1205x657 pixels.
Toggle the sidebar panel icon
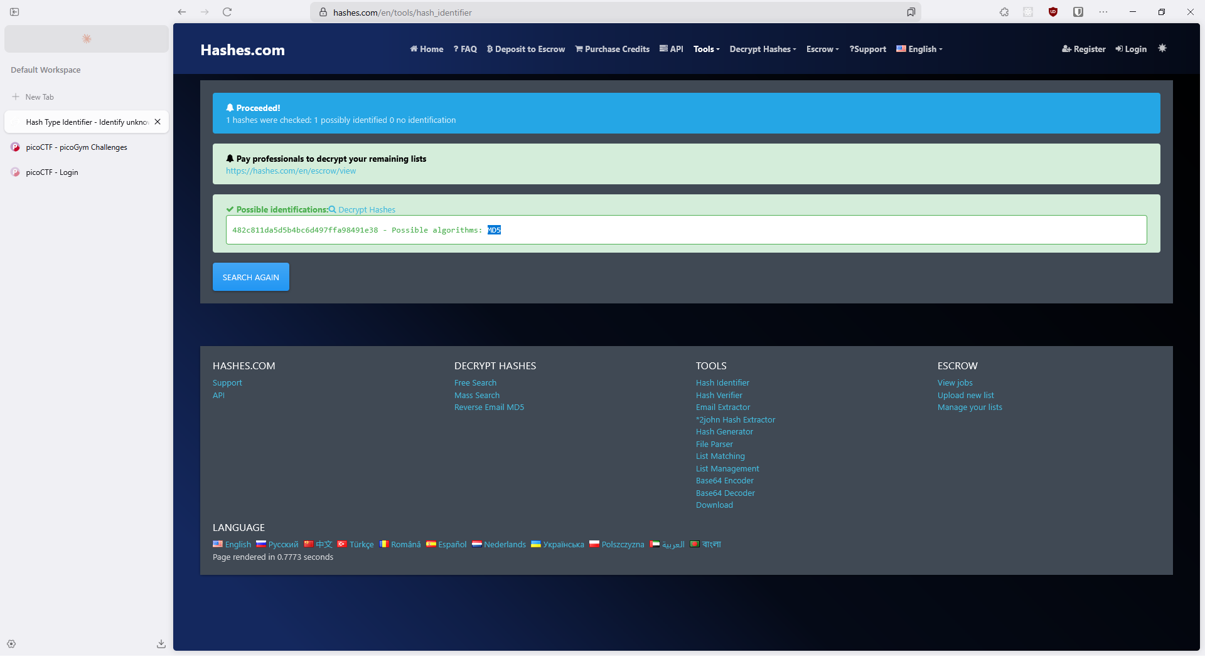point(14,12)
